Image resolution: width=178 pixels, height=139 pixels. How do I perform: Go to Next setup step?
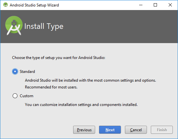[110, 130]
